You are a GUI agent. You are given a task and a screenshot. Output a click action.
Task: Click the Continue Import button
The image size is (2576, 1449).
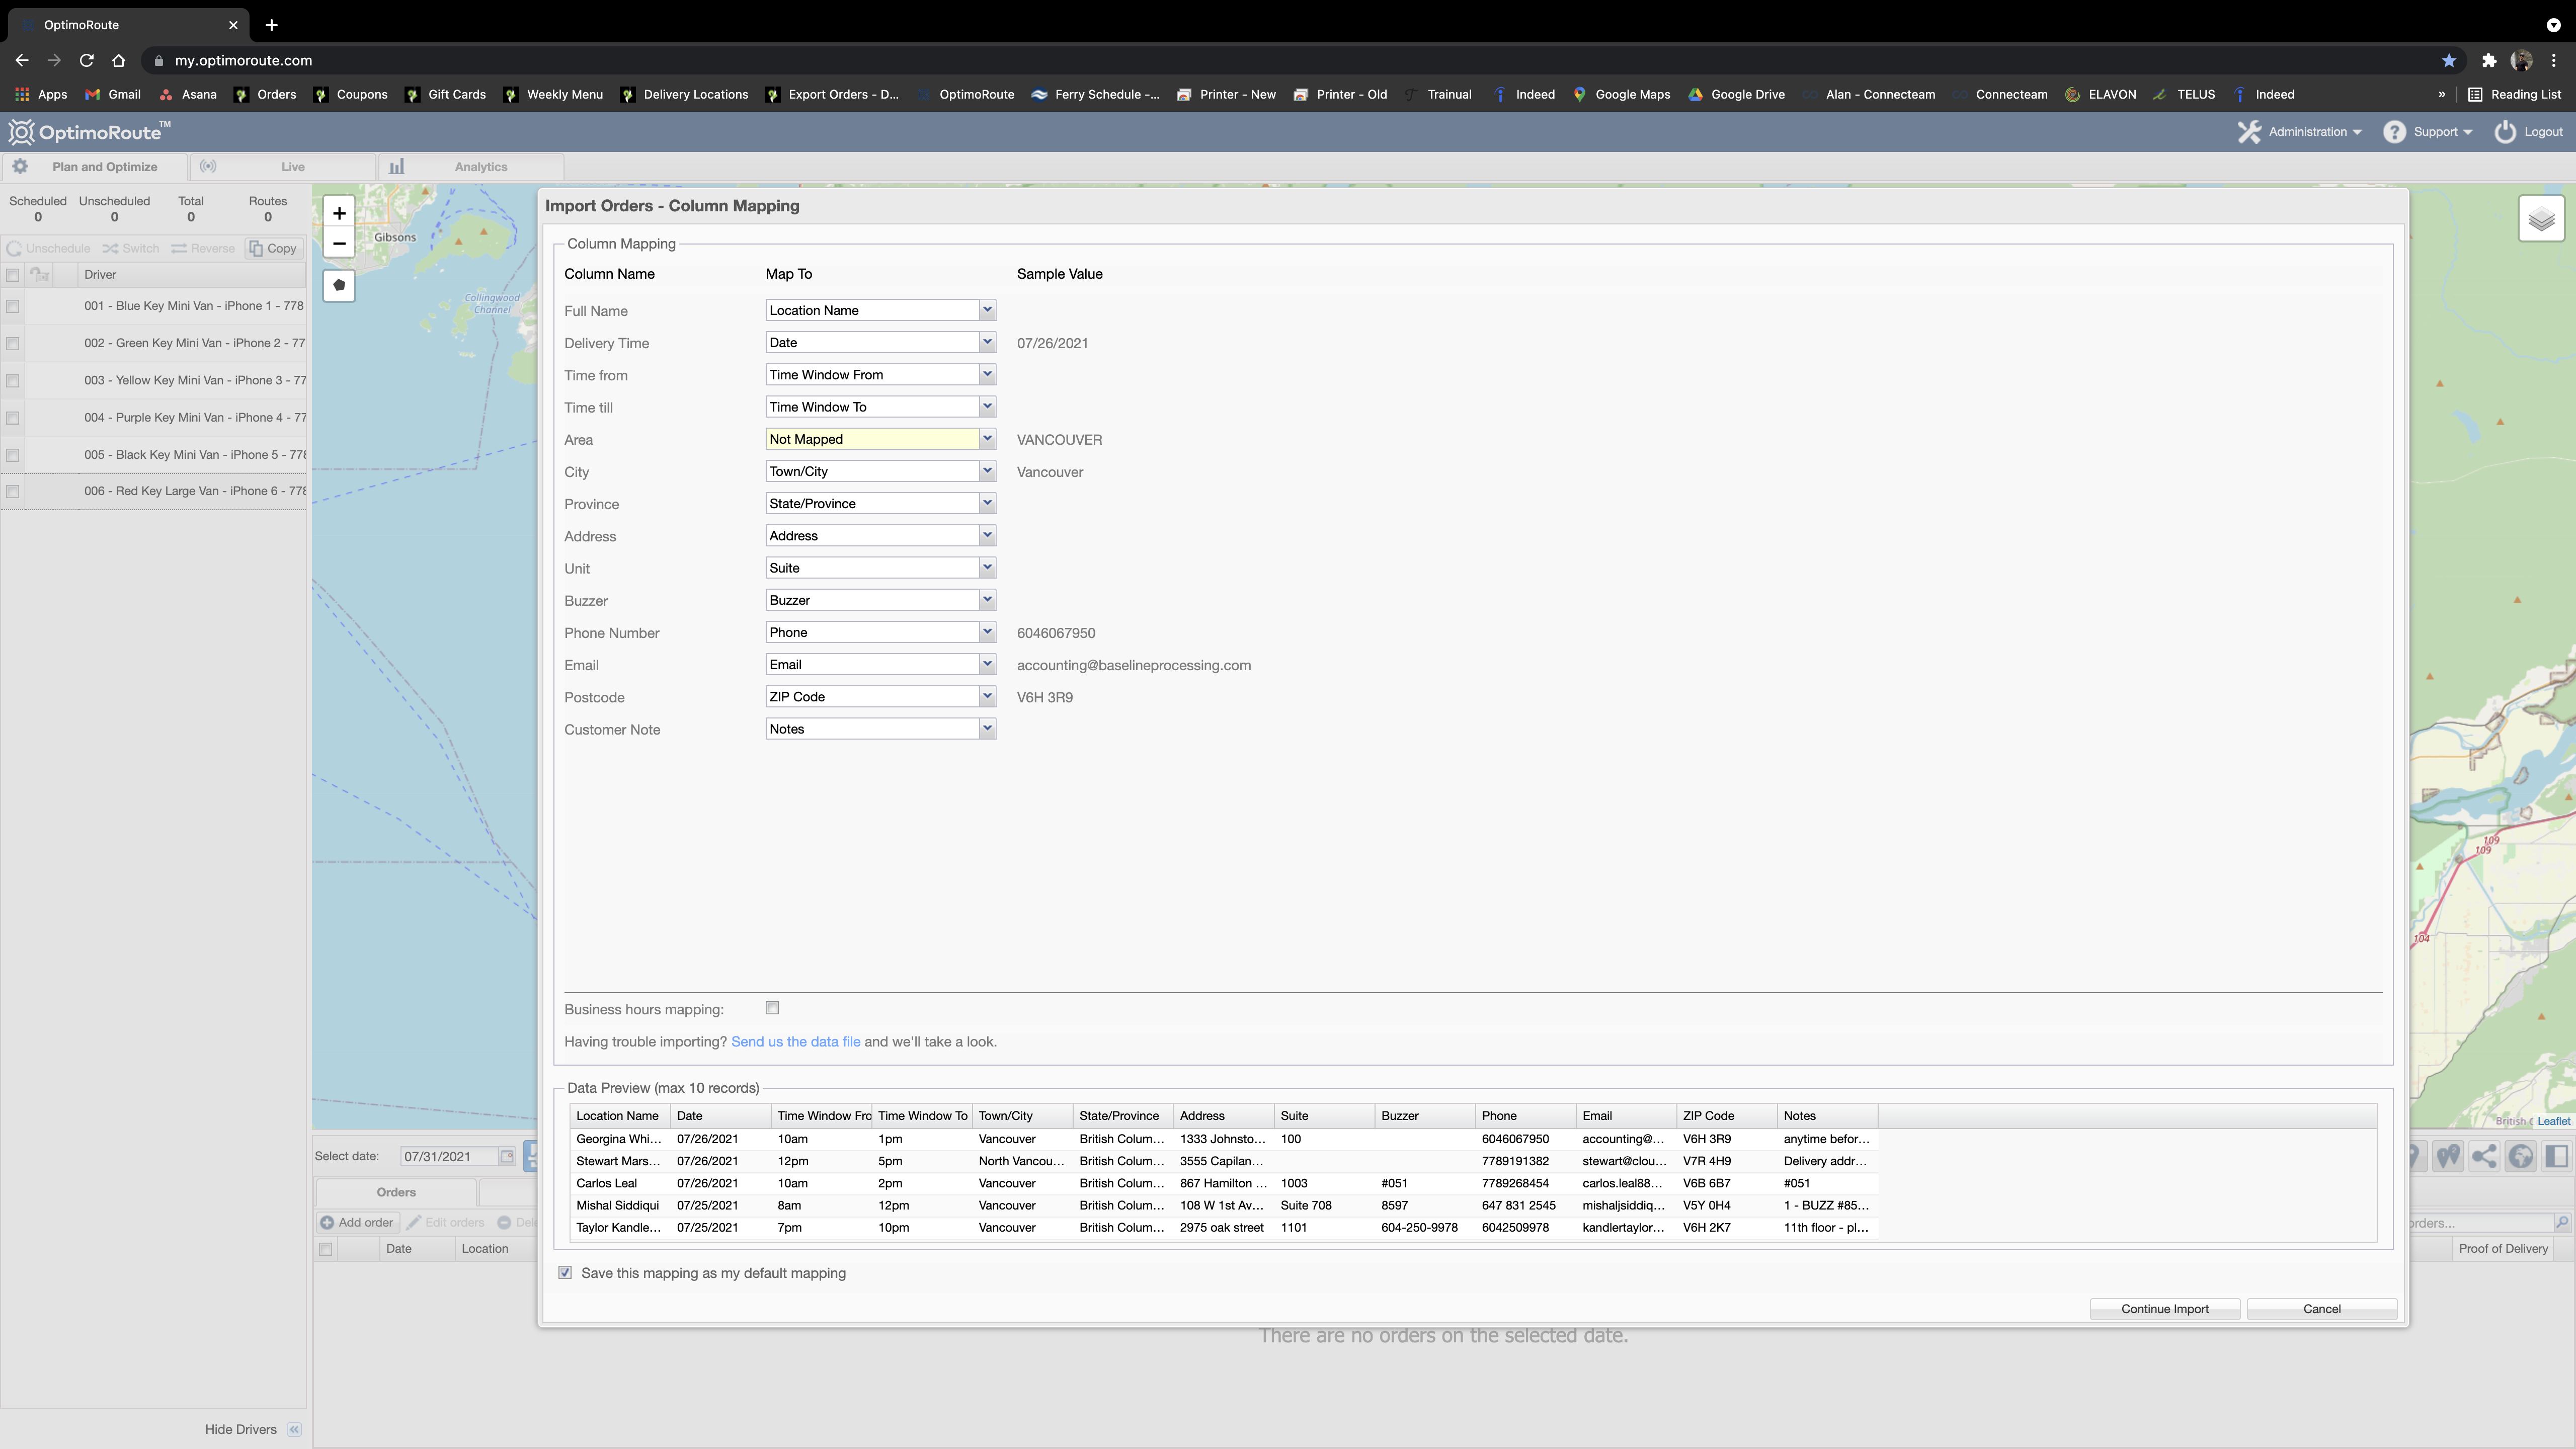2164,1309
